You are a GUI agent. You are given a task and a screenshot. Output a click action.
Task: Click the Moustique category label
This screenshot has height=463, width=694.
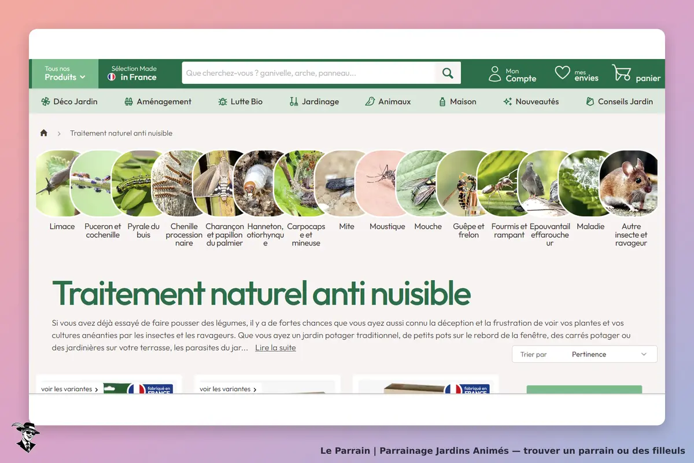(x=387, y=226)
